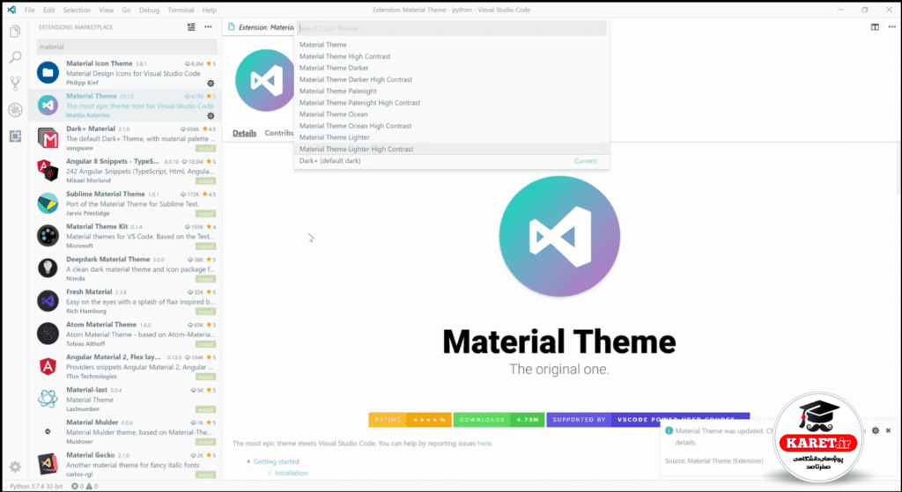
Task: Choose Material Theme Palenight High Contrast
Action: coord(452,102)
